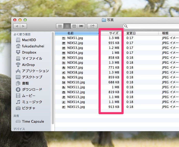This screenshot has height=147, width=179.
Task: Minimize the Finder window with yellow button
Action: coord(20,20)
